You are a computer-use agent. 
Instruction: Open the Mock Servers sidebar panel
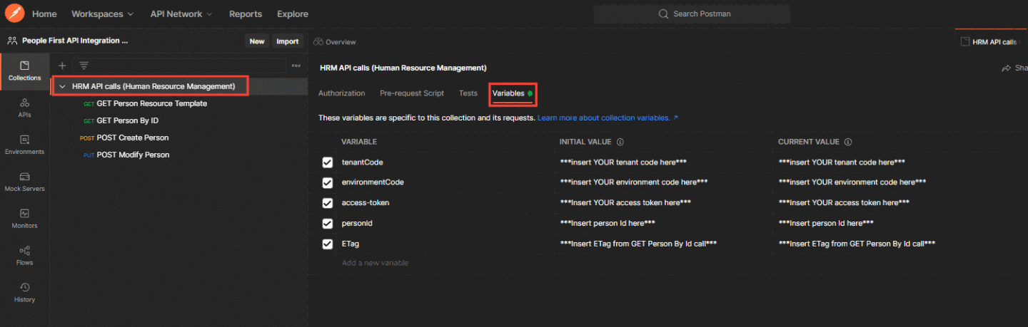[x=24, y=182]
